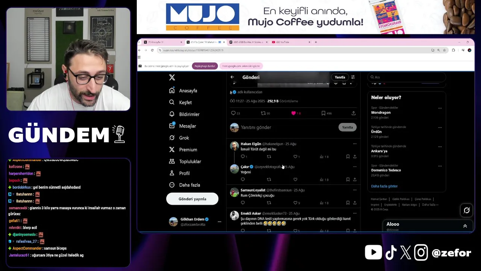The height and width of the screenshot is (271, 481).
Task: Like SamsunLoyalist's comment
Action: pyautogui.click(x=295, y=203)
